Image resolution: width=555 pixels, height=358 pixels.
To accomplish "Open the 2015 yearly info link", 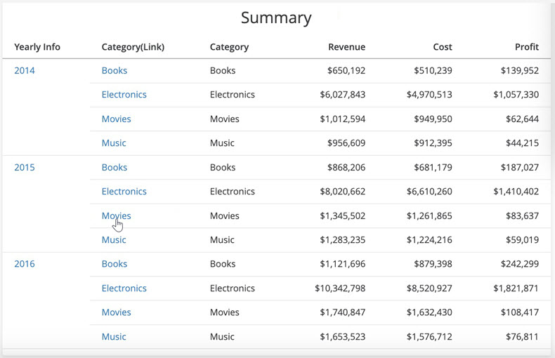I will coord(25,167).
